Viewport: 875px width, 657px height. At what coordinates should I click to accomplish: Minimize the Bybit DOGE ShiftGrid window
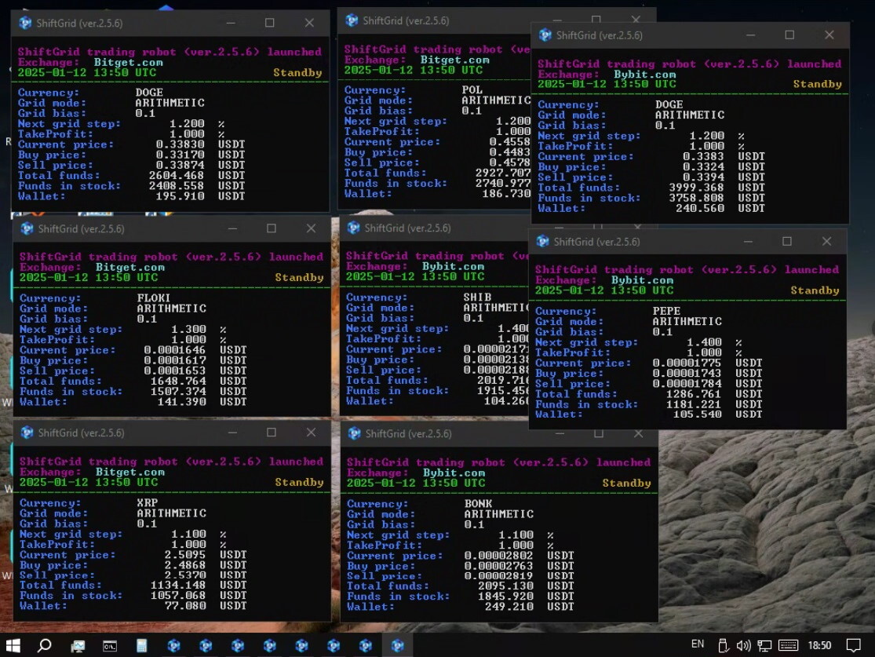click(x=750, y=35)
